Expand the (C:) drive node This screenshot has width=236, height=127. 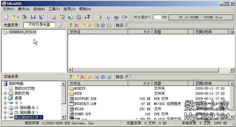(5, 103)
